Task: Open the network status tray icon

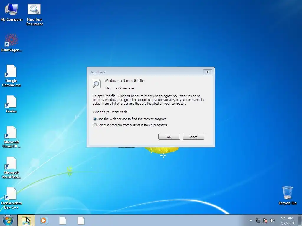Action: 258,220
